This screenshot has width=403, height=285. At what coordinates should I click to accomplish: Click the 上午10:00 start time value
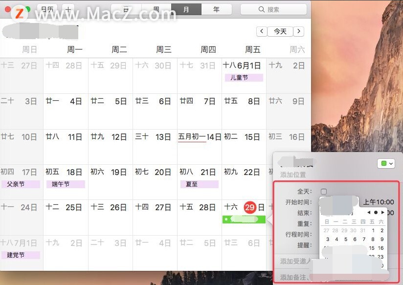(379, 202)
